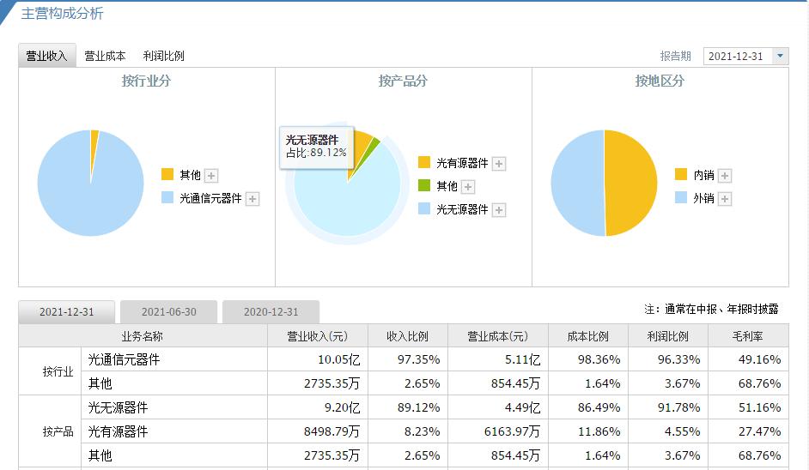Click the 利润比例 table column header
Viewport: 809px width, 470px height.
click(668, 336)
